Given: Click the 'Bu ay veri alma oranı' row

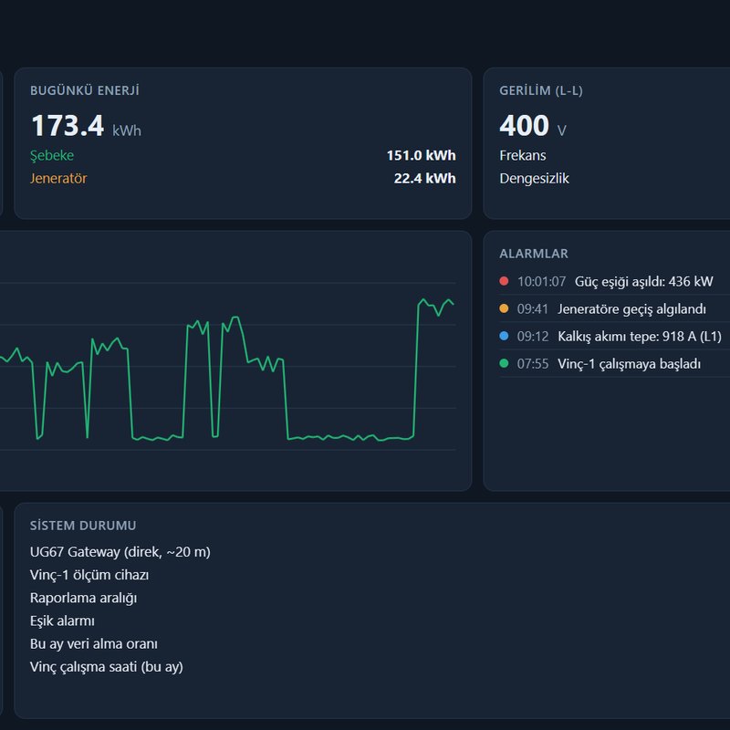Looking at the screenshot, I should (x=94, y=644).
